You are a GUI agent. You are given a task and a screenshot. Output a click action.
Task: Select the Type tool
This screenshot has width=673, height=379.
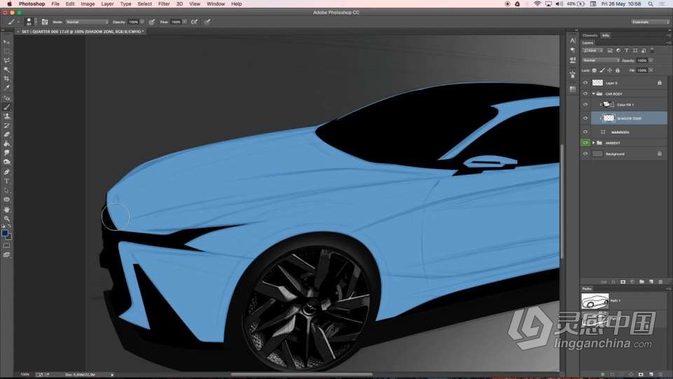coord(7,181)
